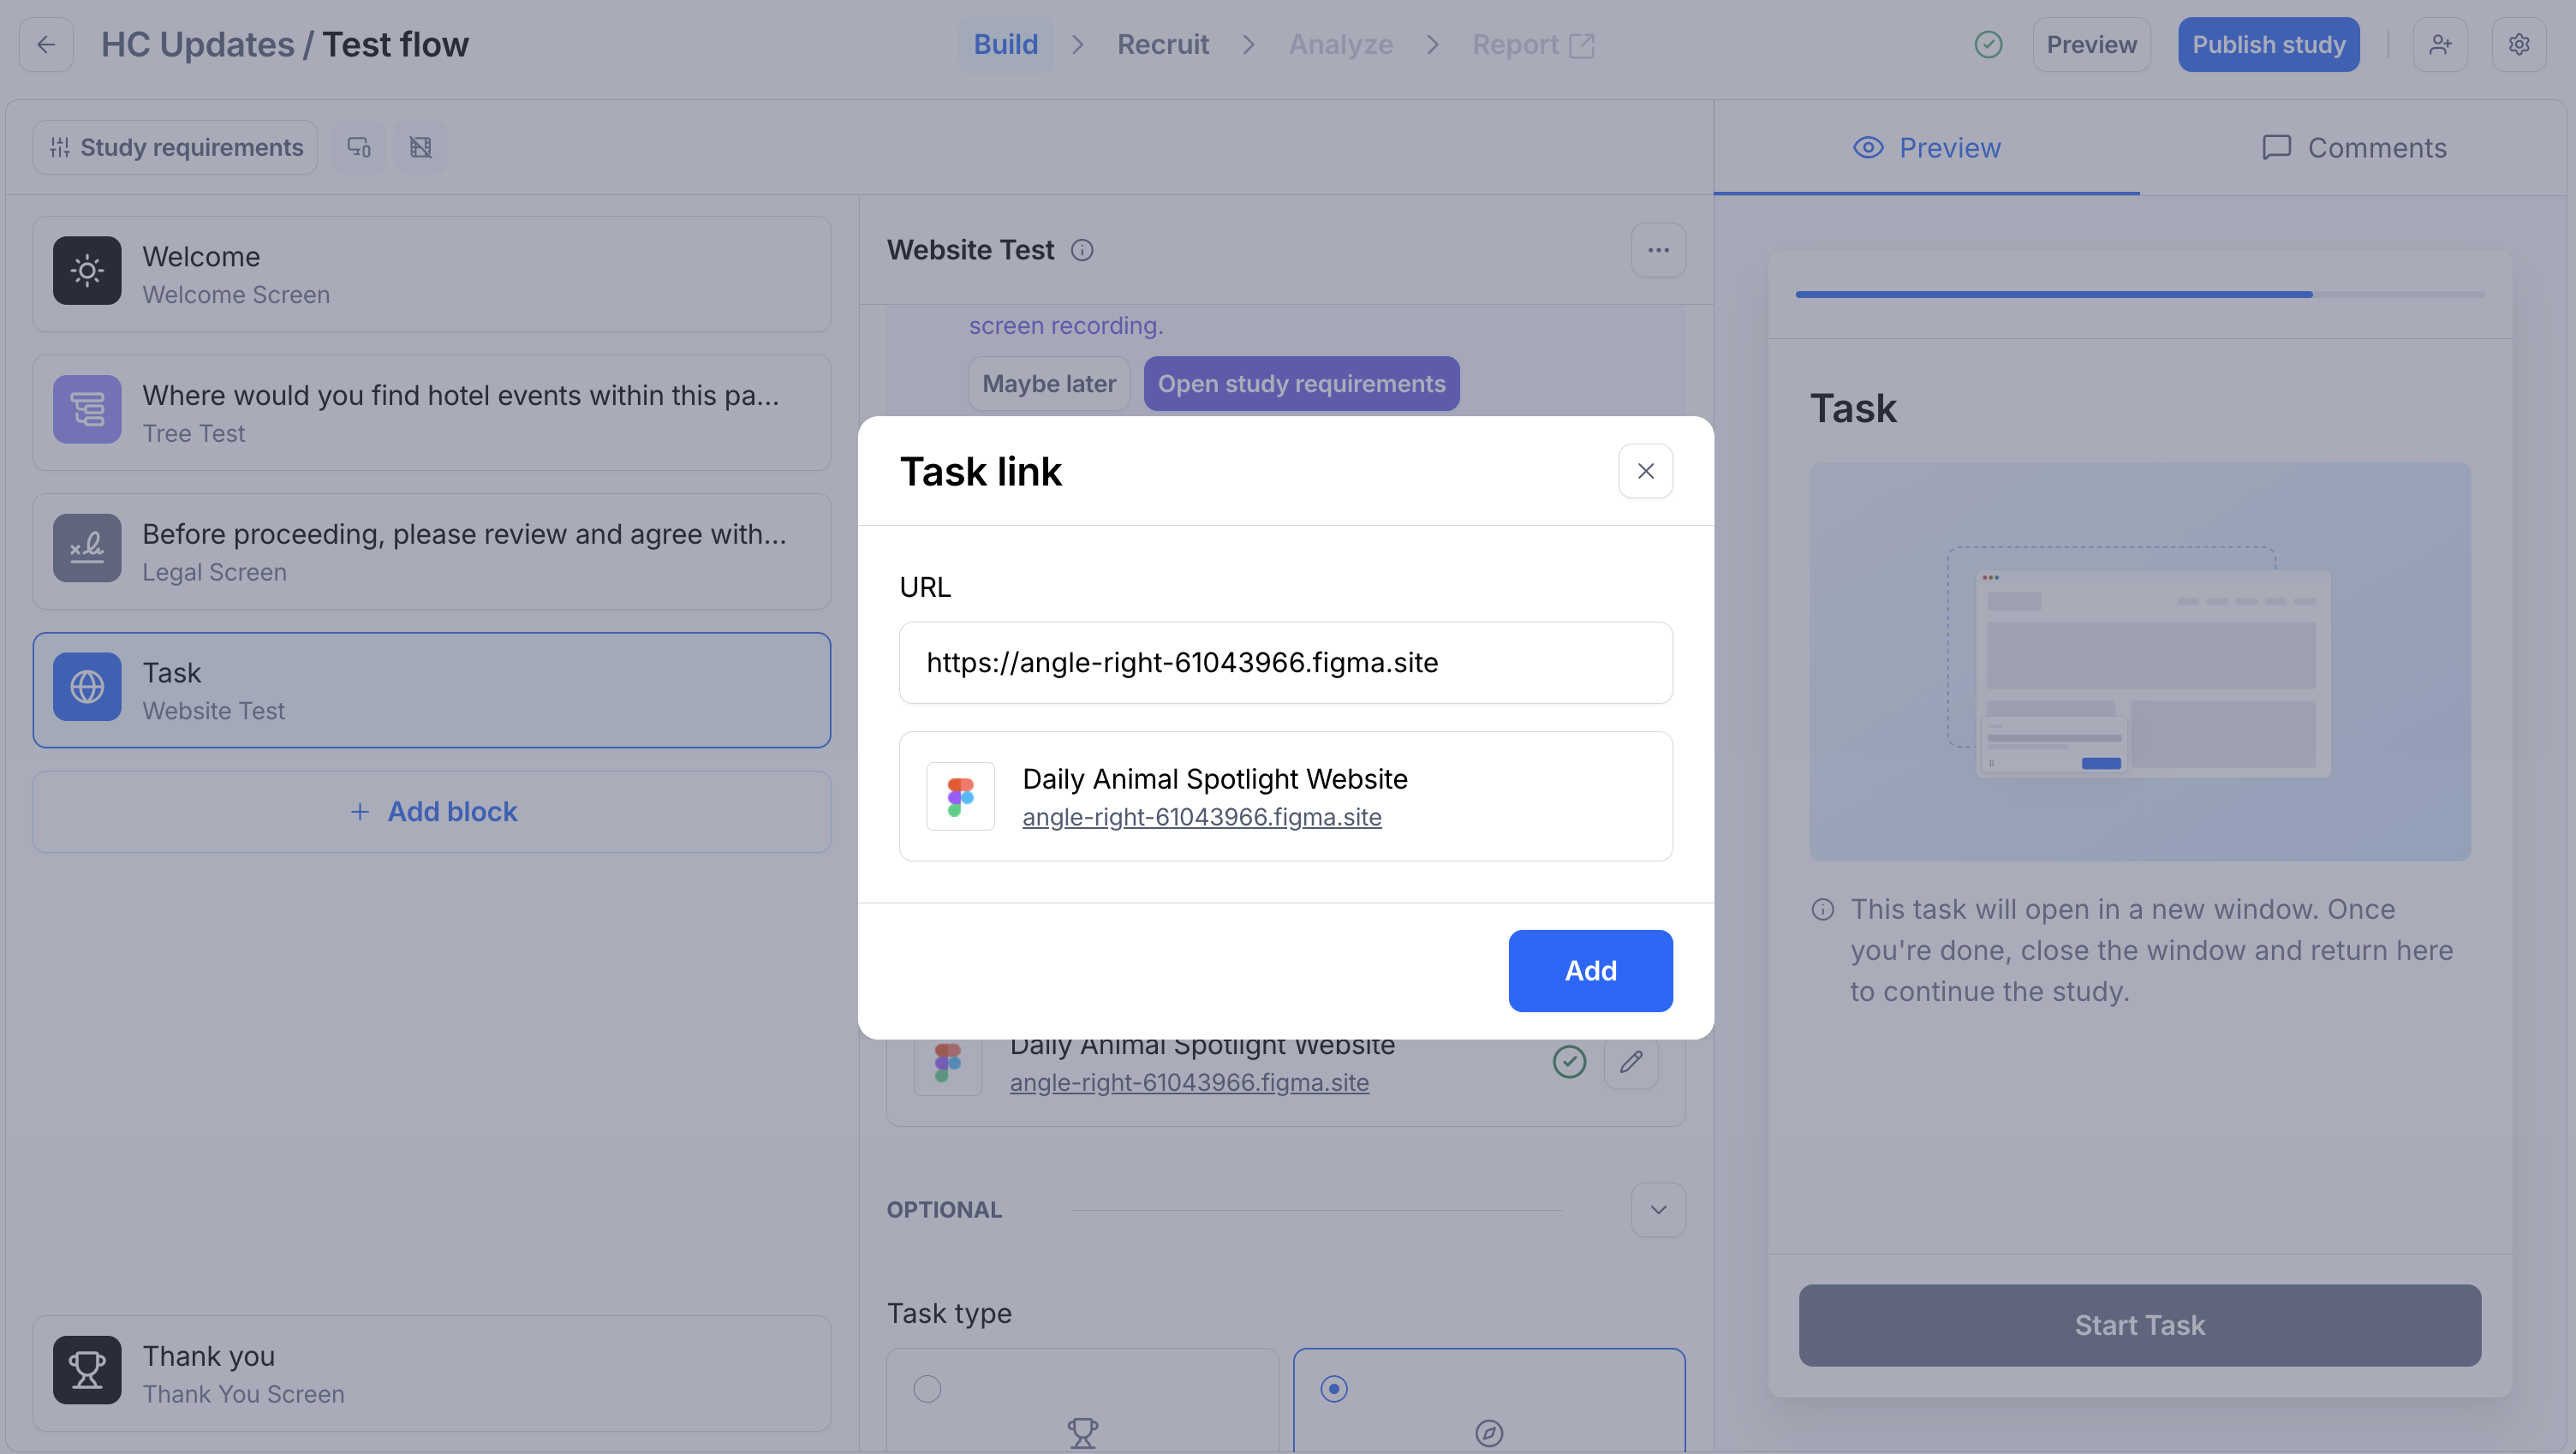Select the Before proceeding Legal Screen block

pyautogui.click(x=432, y=552)
